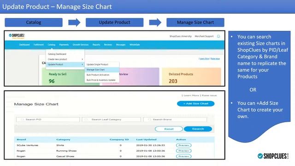Viewport: 295px width, 166px height.
Task: Click timestamp 2019-01-30 13:26:33
Action: coord(151,145)
